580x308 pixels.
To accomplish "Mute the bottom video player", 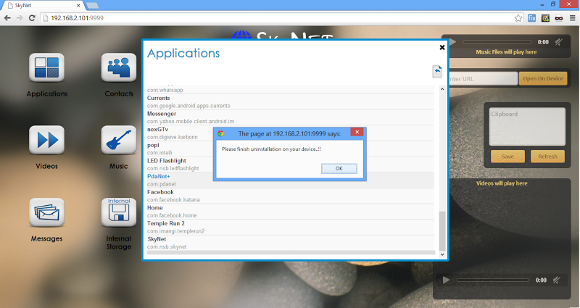I will point(556,280).
